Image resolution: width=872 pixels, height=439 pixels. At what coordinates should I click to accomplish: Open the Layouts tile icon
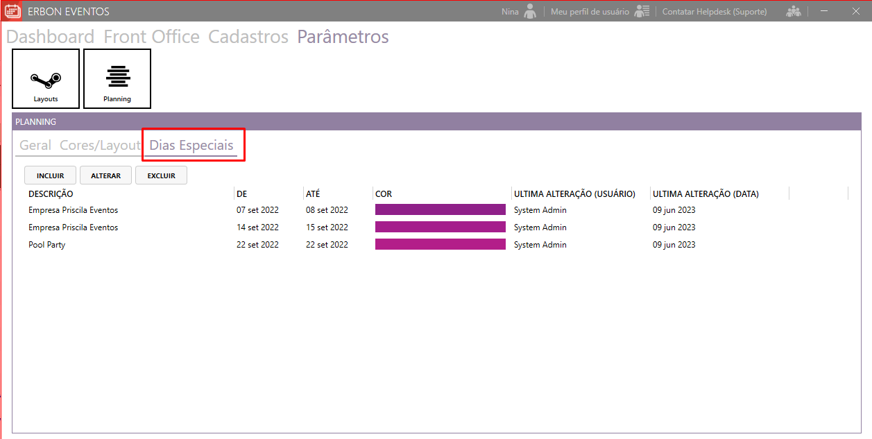(x=46, y=78)
